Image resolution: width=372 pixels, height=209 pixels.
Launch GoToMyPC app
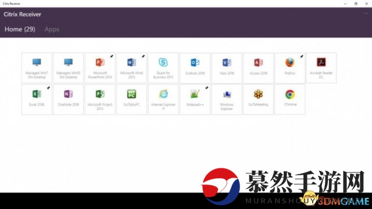point(132,99)
